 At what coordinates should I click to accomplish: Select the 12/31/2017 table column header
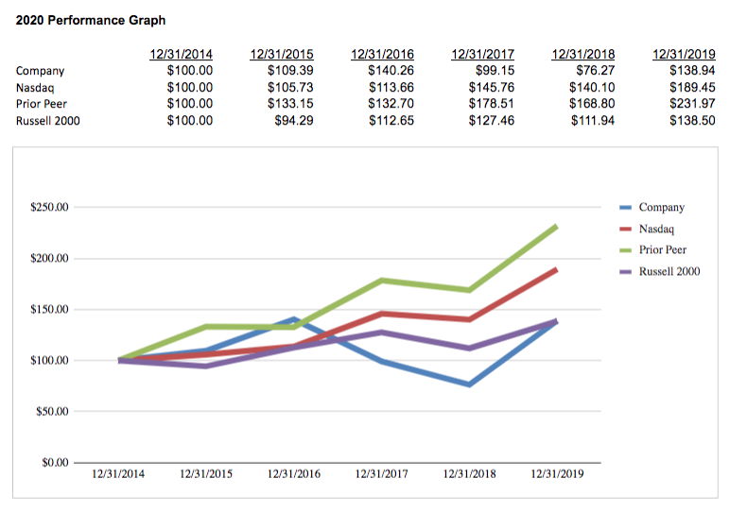(483, 55)
